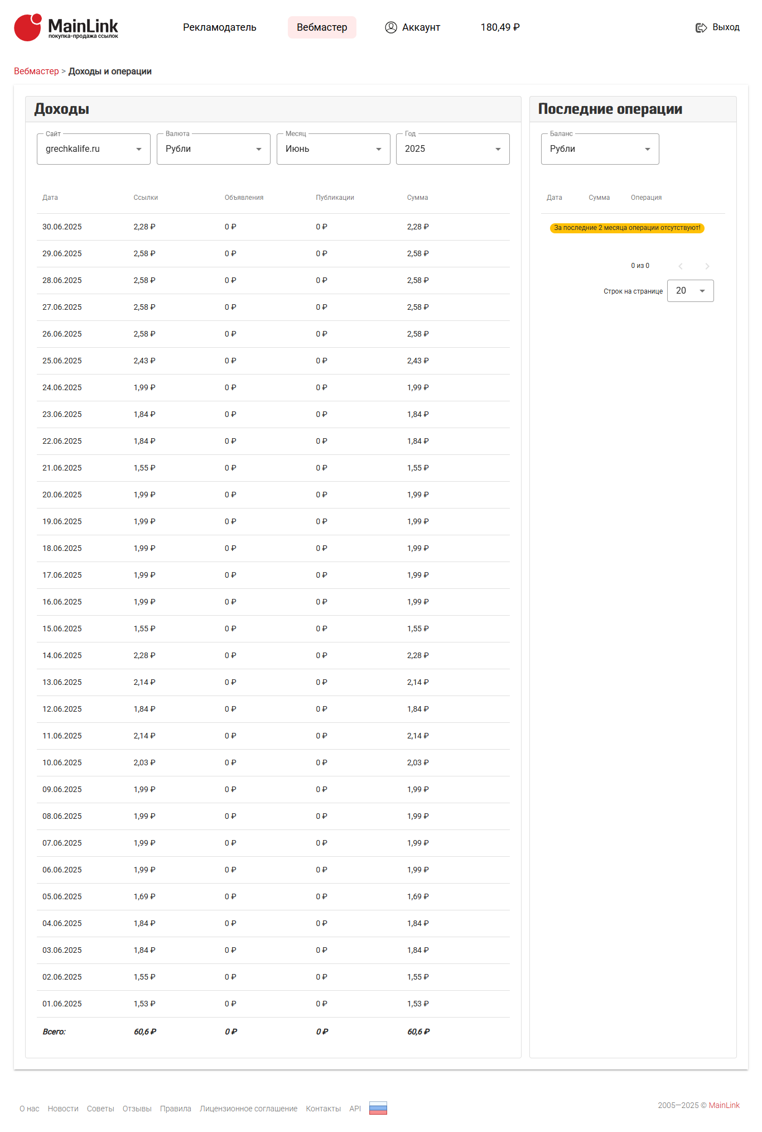This screenshot has width=762, height=1132.
Task: Go to previous page of operations
Action: pos(680,266)
